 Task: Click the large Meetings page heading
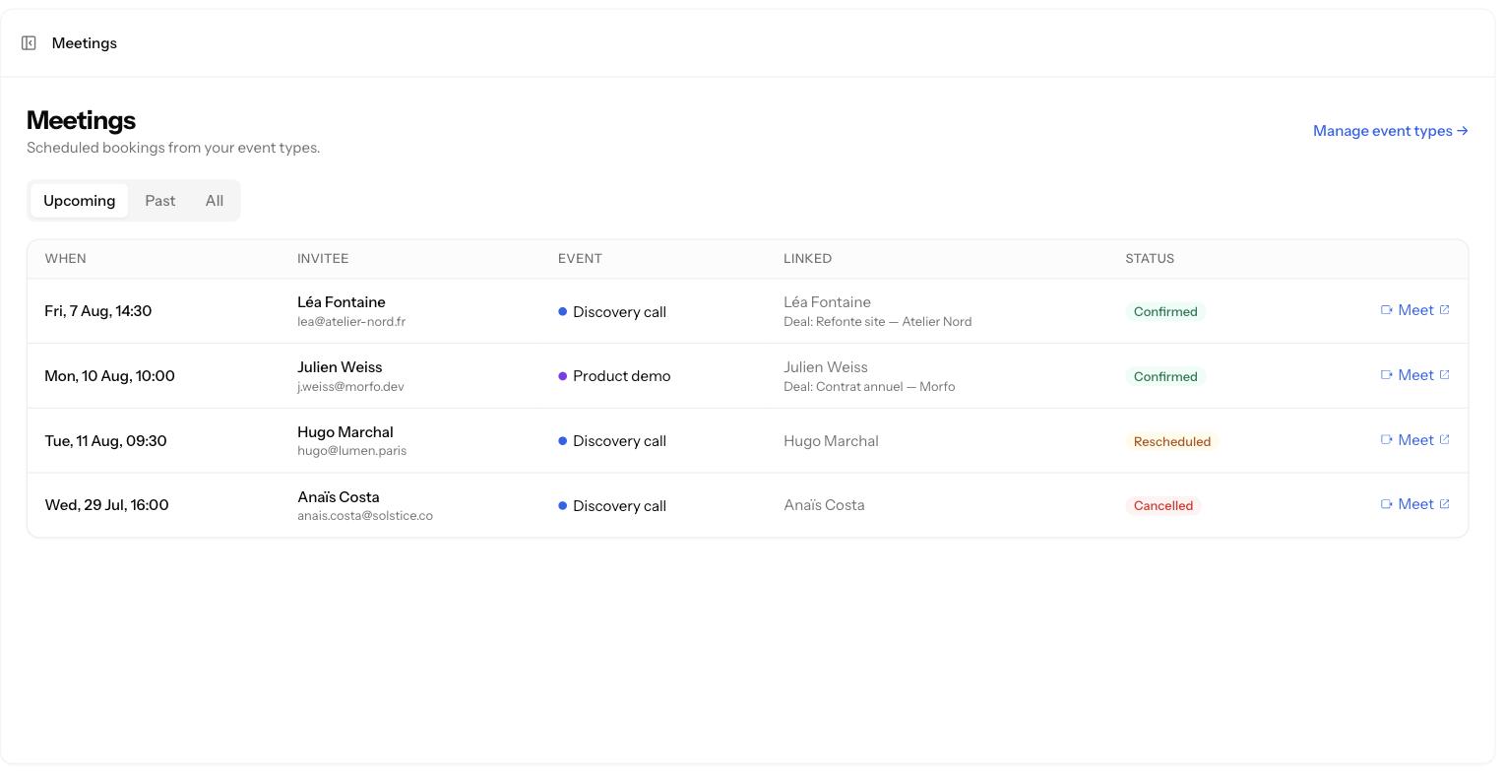click(81, 120)
